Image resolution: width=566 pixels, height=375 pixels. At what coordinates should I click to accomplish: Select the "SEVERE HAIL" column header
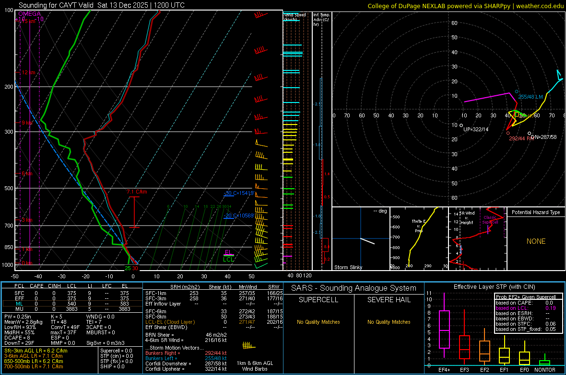[389, 300]
